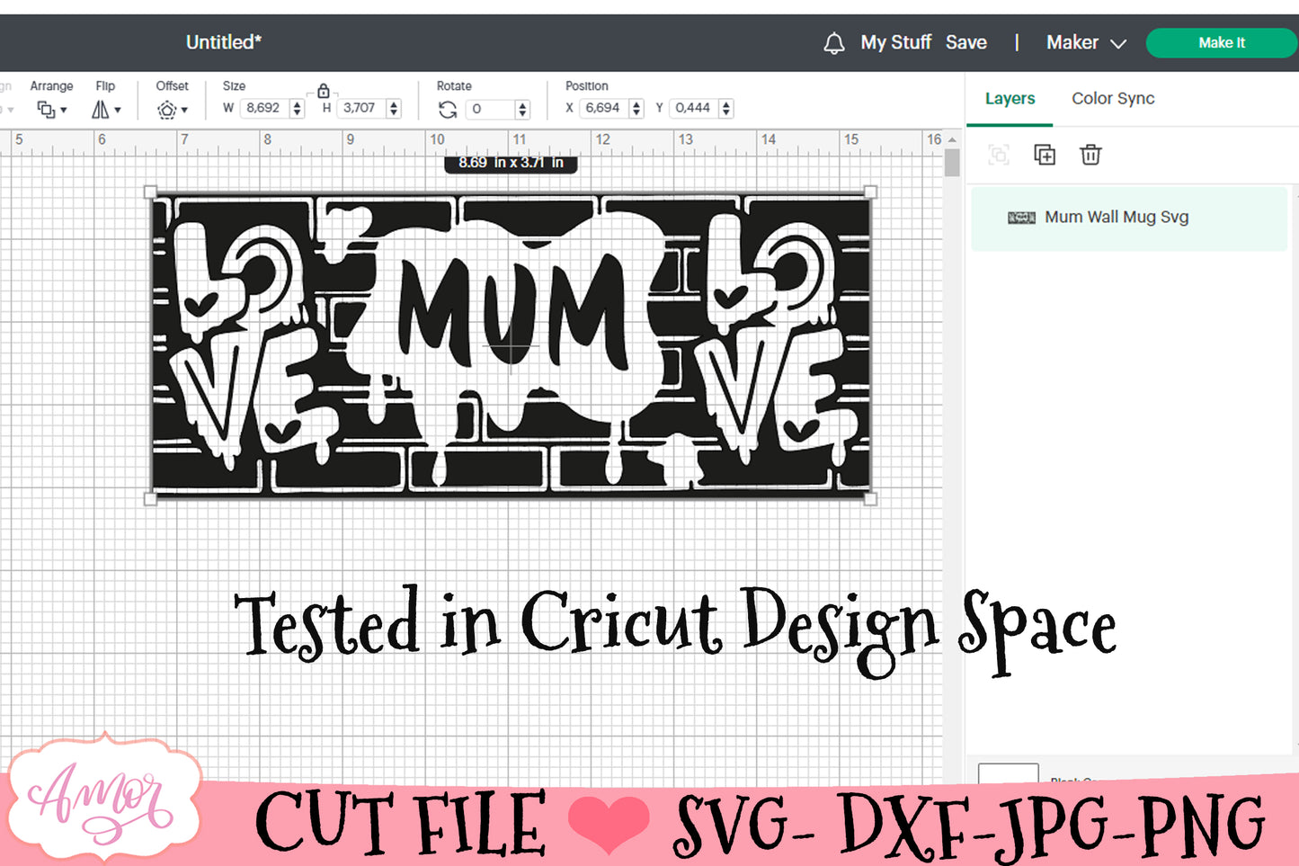Click the bottom-right selection handle
The image size is (1299, 866).
[870, 498]
